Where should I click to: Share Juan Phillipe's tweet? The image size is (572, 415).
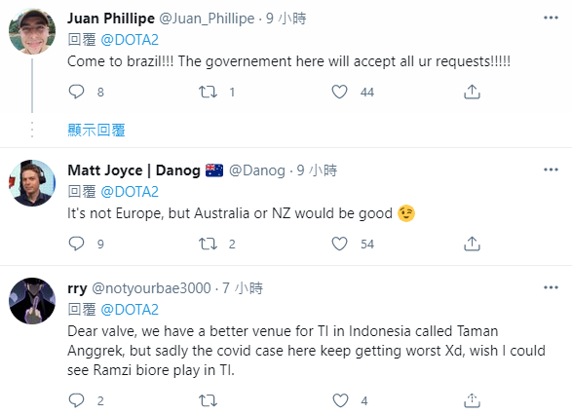coord(472,92)
